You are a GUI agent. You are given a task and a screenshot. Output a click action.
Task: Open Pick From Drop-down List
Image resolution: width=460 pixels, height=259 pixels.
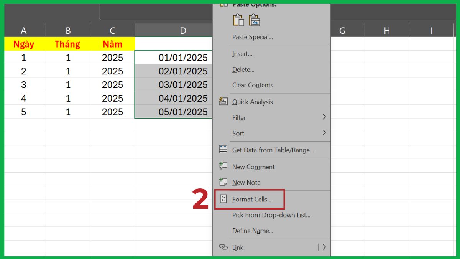271,215
